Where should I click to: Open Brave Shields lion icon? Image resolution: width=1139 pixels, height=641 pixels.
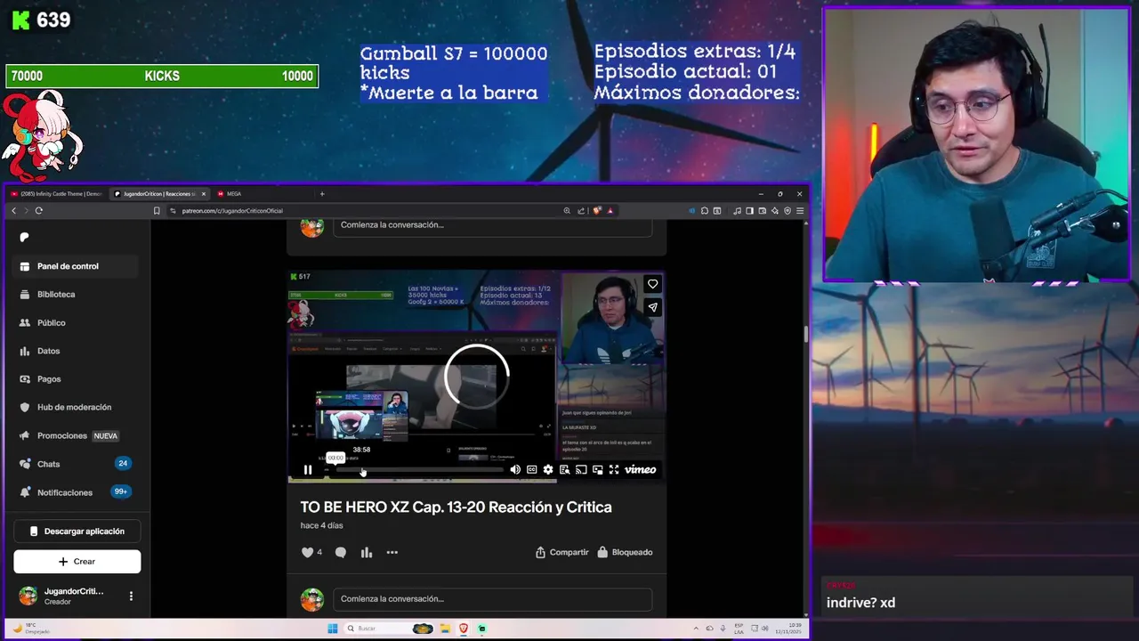click(x=597, y=211)
